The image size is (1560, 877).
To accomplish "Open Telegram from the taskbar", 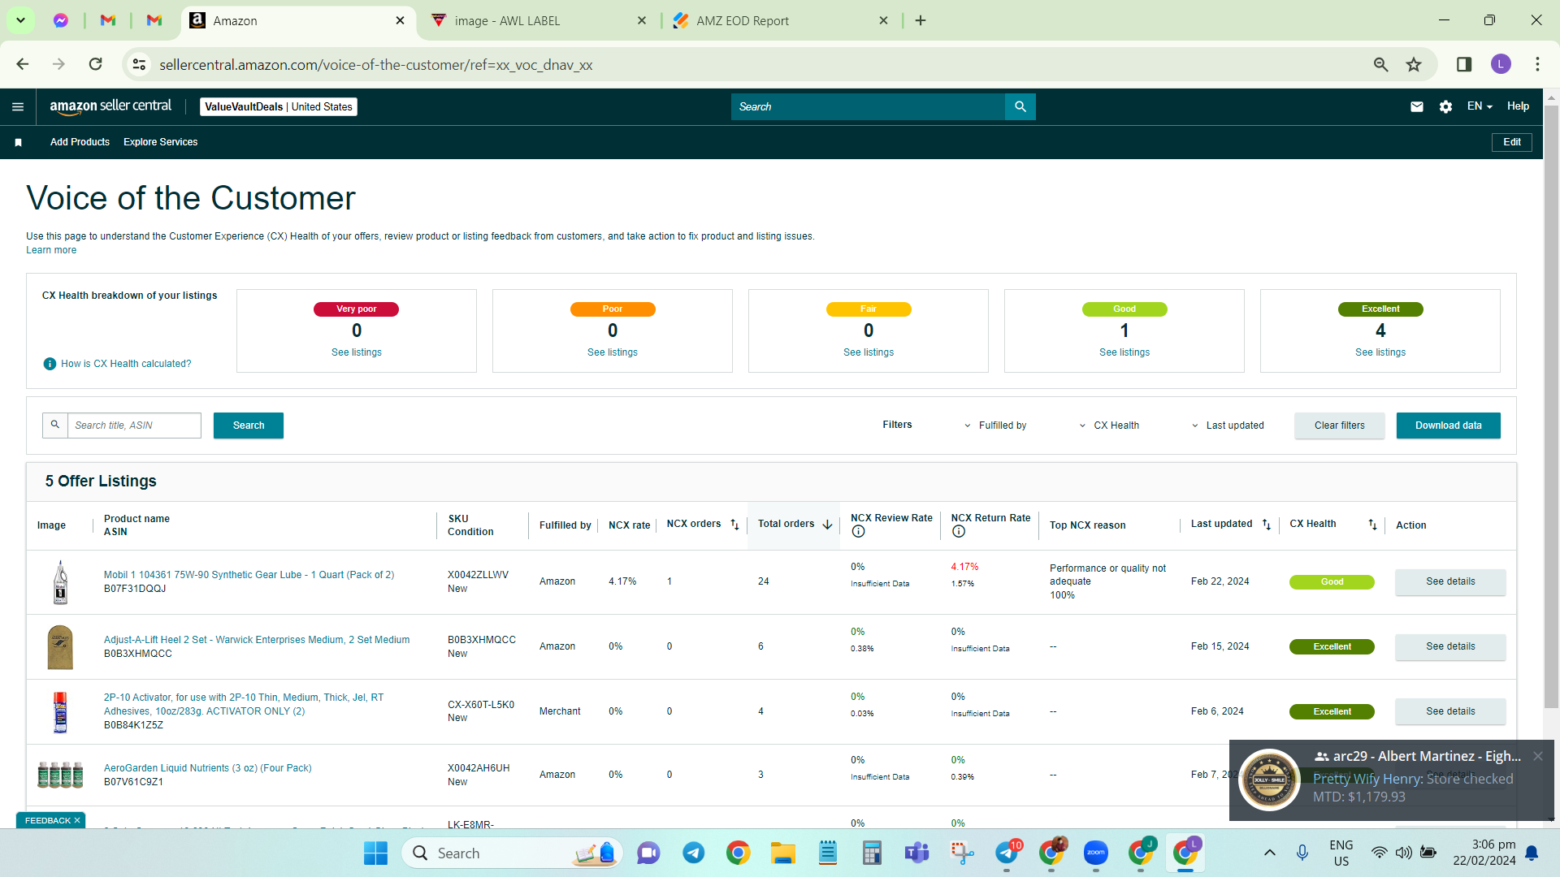I will tap(693, 853).
